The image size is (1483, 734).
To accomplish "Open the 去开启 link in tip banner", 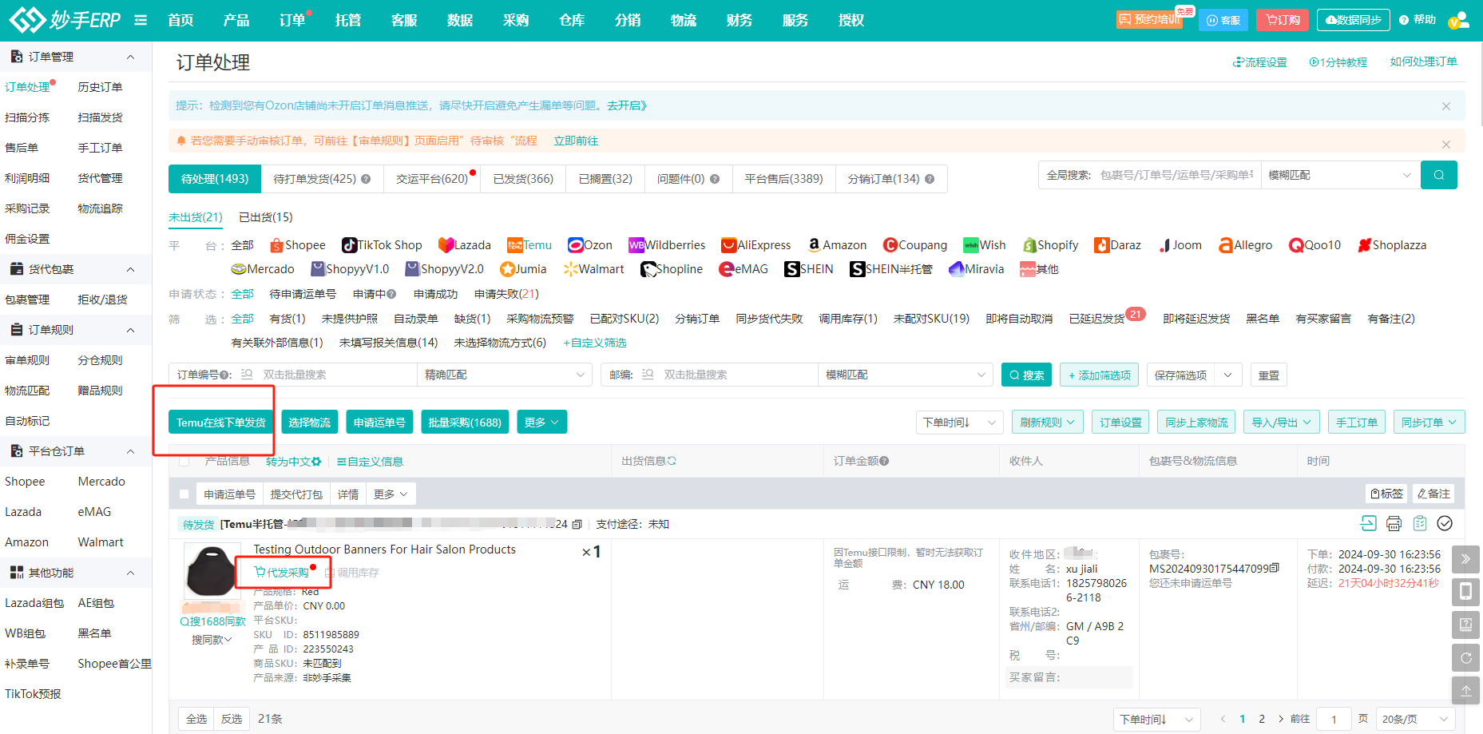I will 626,105.
